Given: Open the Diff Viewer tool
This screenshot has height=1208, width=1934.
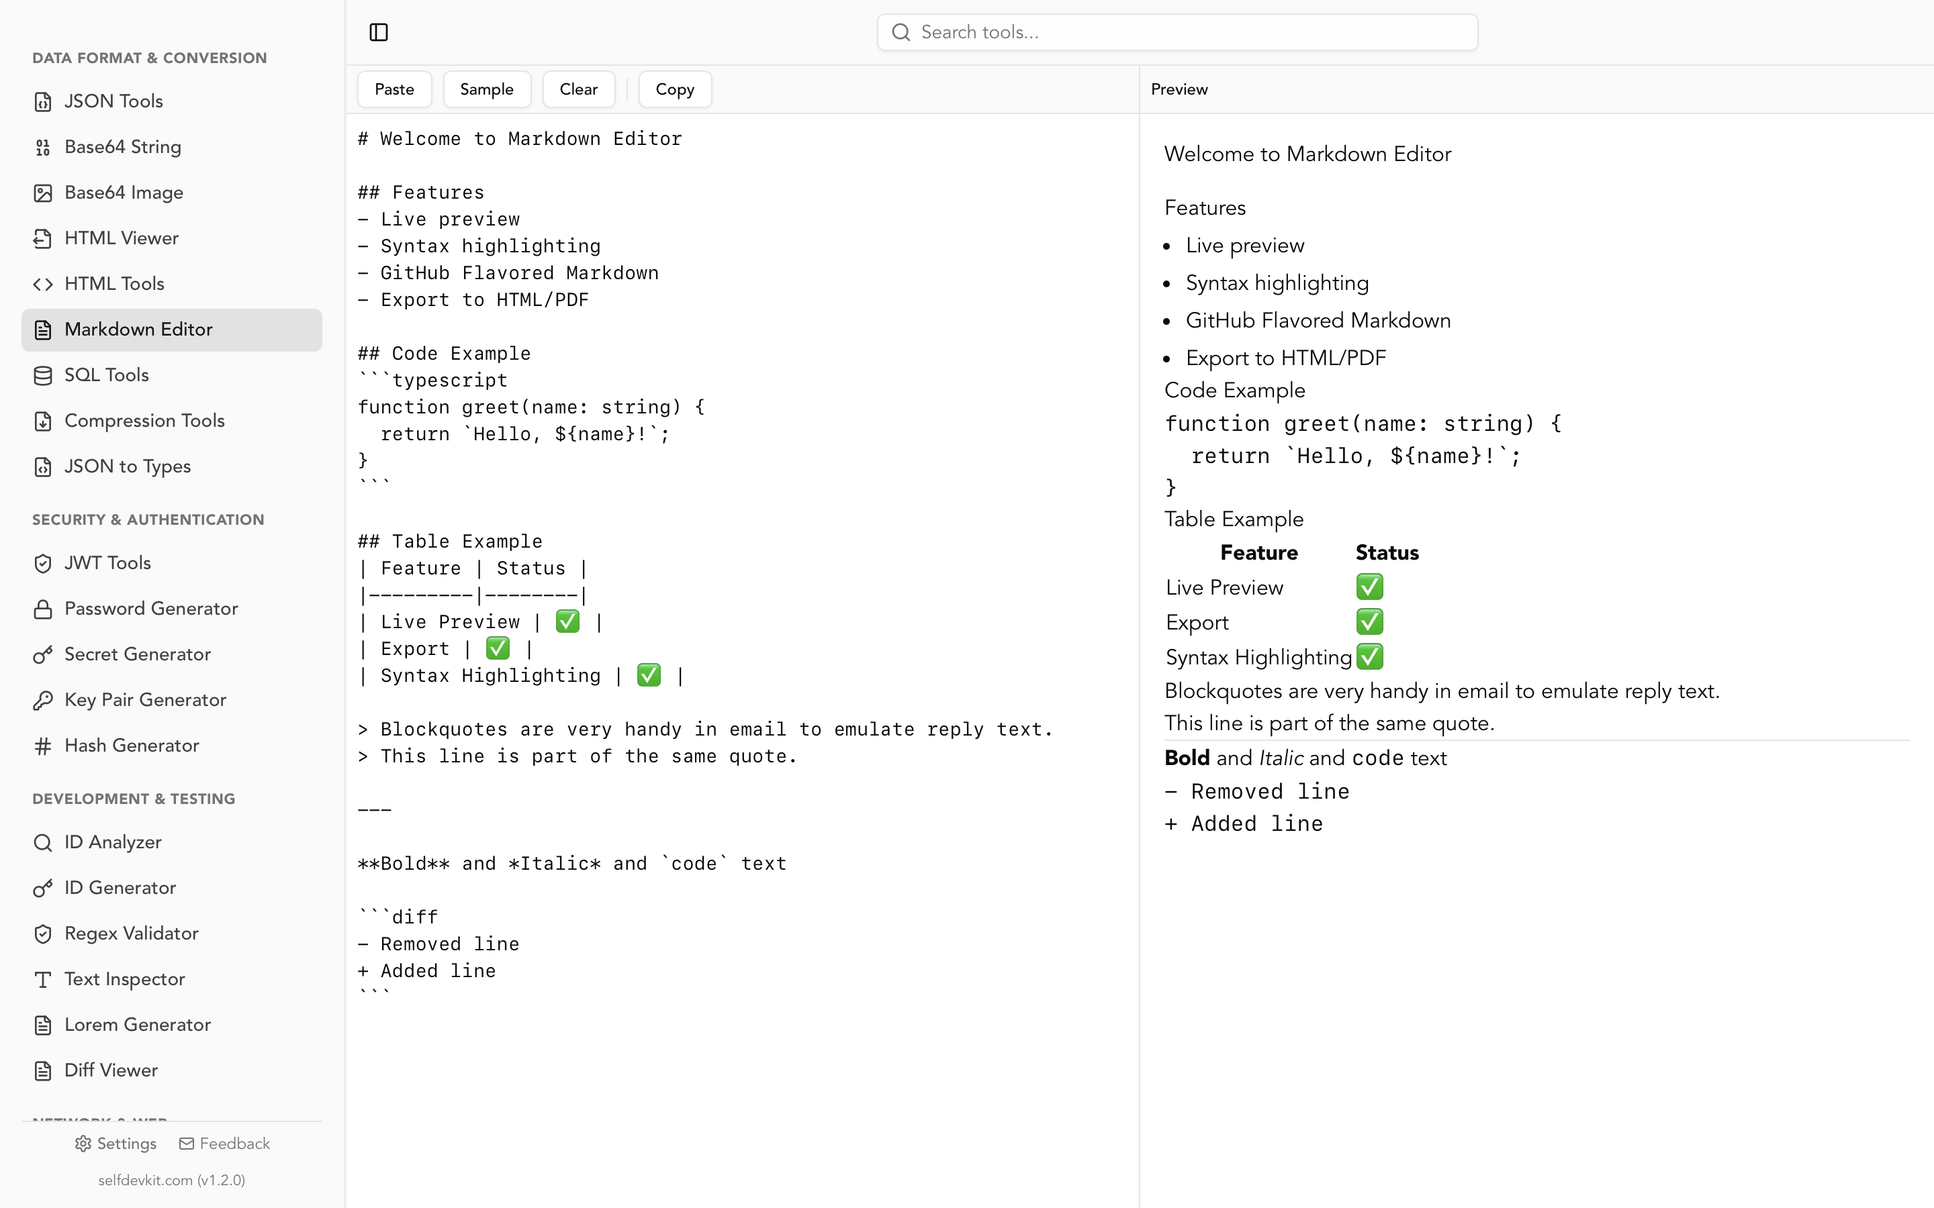Looking at the screenshot, I should [172, 1070].
